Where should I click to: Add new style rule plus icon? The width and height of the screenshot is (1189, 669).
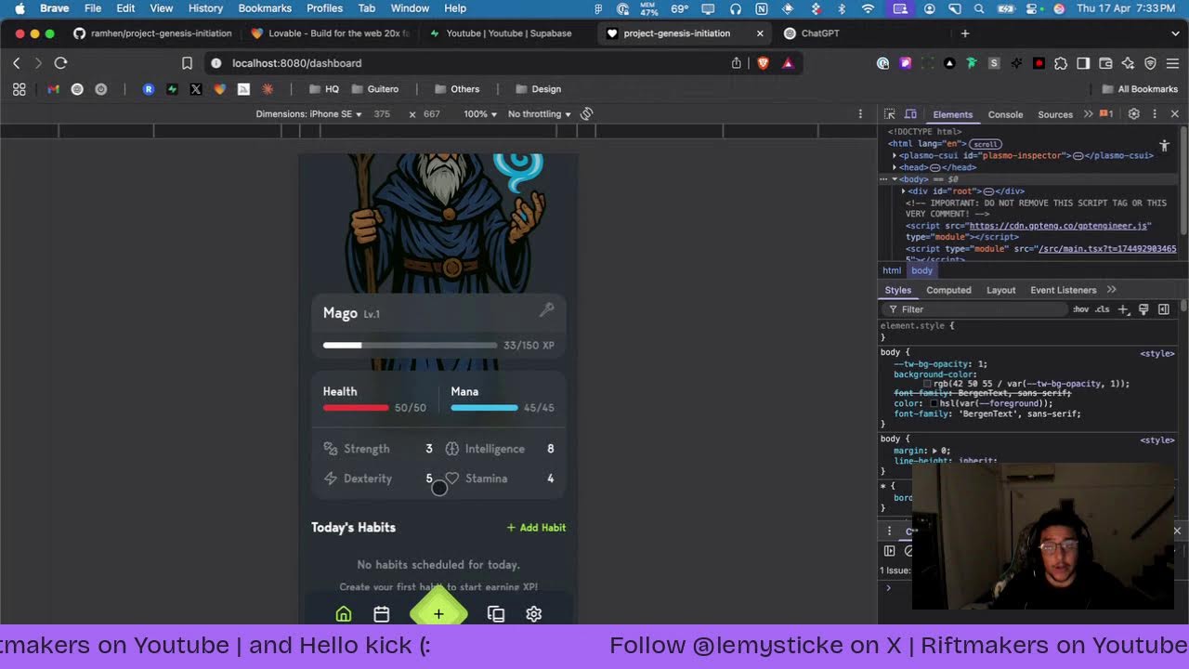point(1123,309)
